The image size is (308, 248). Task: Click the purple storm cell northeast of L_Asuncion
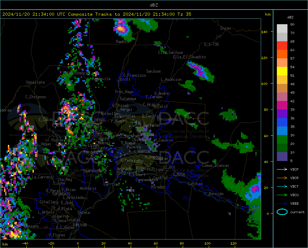tap(200, 71)
